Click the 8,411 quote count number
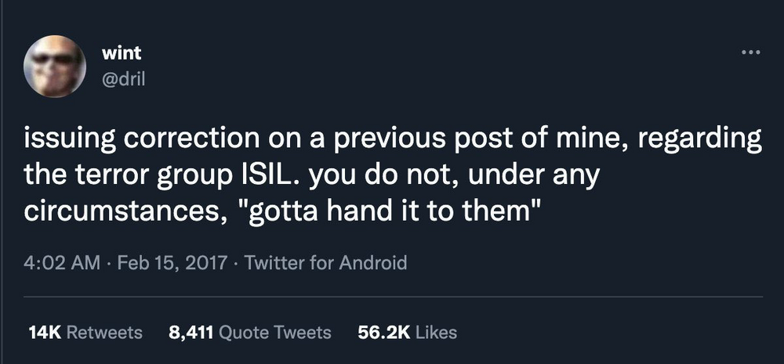Screen dimensions: 784x364 click(x=191, y=333)
